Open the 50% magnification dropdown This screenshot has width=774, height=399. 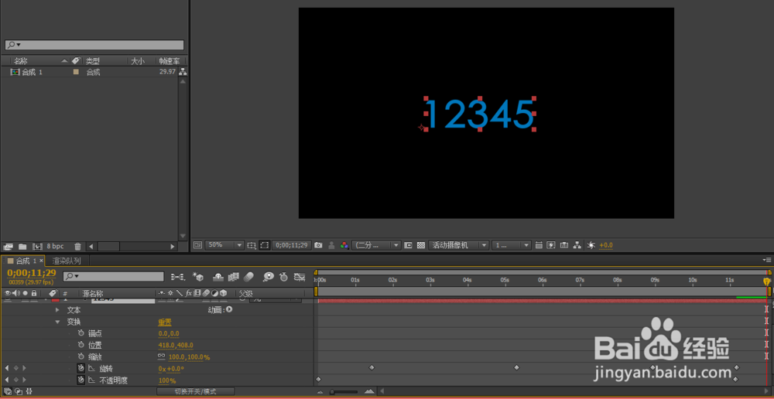coord(224,245)
